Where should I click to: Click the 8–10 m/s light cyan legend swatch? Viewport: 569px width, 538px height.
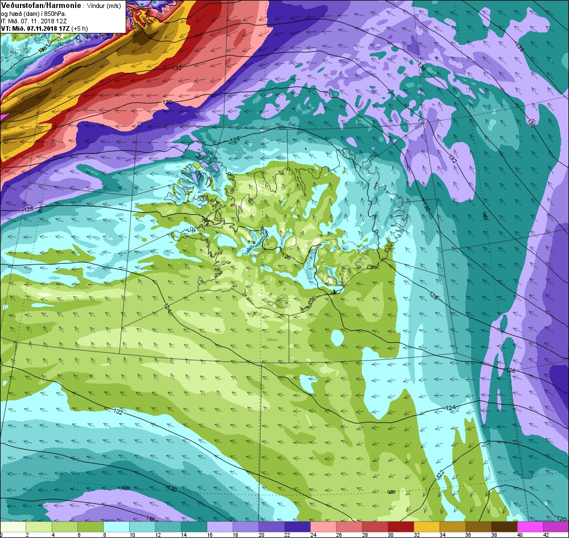[117, 527]
